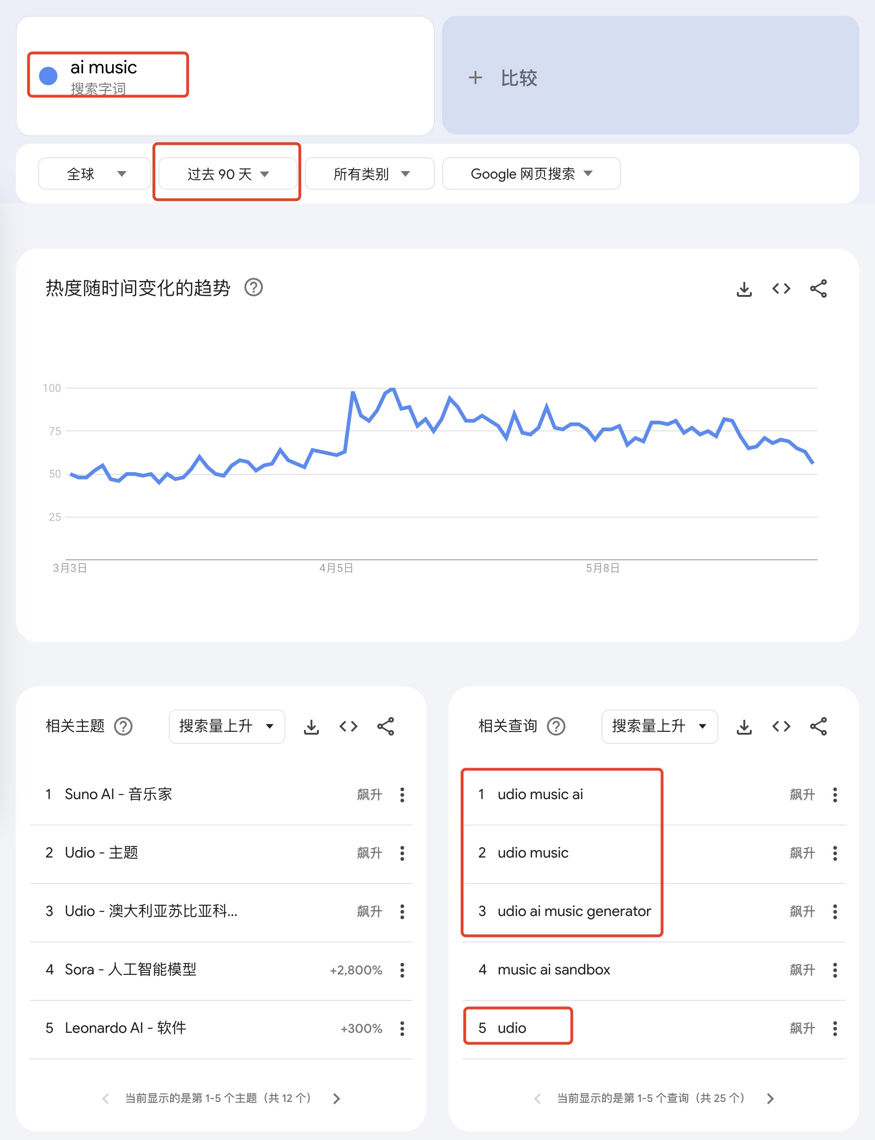The width and height of the screenshot is (875, 1140).
Task: Open embed code for interest over time chart
Action: tap(781, 289)
